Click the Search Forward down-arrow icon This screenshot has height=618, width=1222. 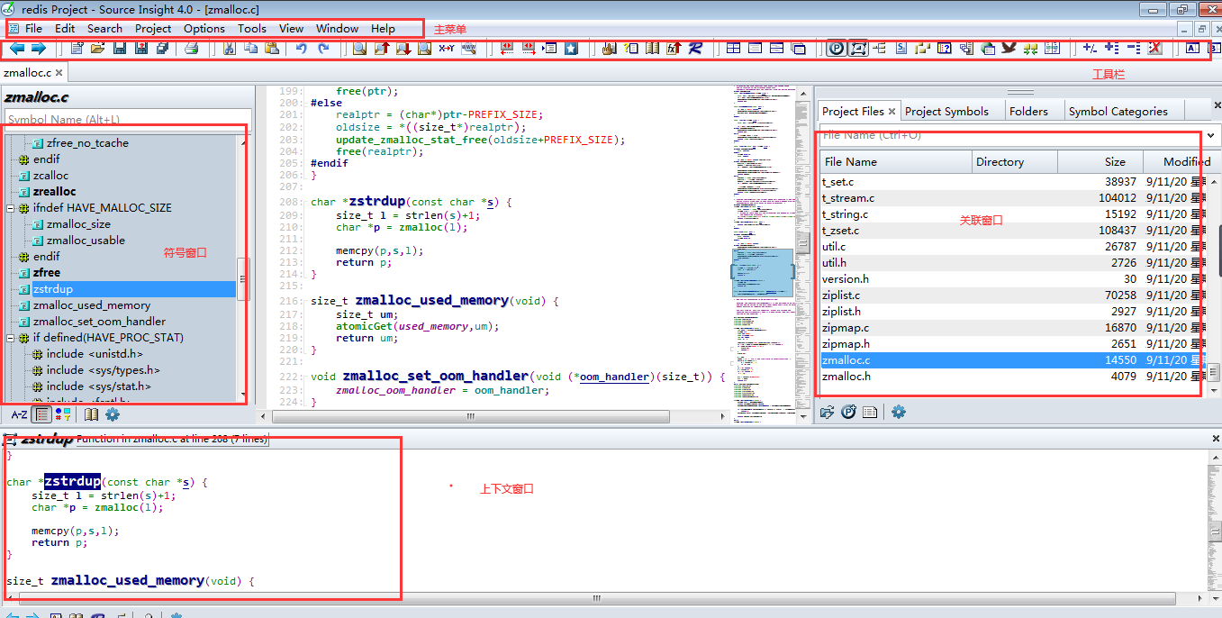pos(403,48)
